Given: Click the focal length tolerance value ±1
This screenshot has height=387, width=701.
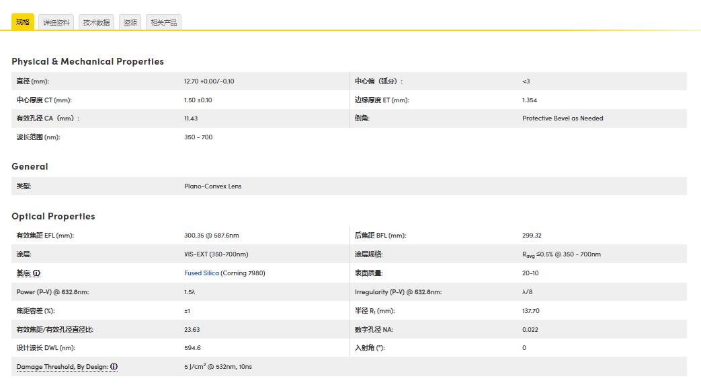Looking at the screenshot, I should [x=188, y=311].
